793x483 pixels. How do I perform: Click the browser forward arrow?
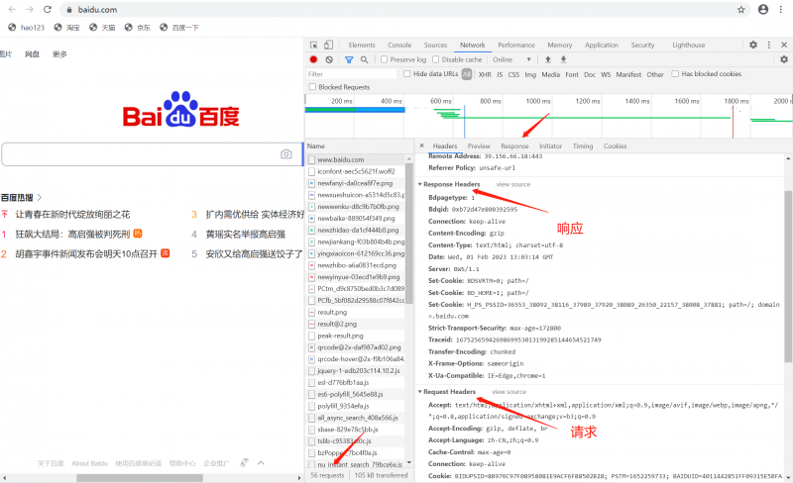coord(30,10)
